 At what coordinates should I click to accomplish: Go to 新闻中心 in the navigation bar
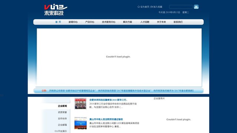73,22
